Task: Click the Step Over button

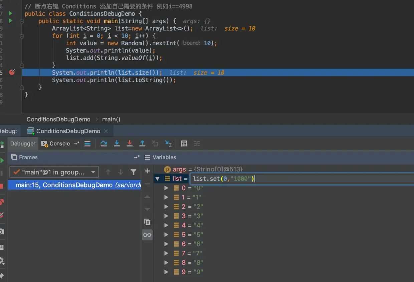Action: pyautogui.click(x=104, y=144)
